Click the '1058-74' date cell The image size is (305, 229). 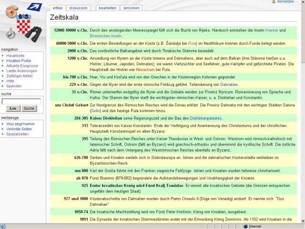(81, 212)
